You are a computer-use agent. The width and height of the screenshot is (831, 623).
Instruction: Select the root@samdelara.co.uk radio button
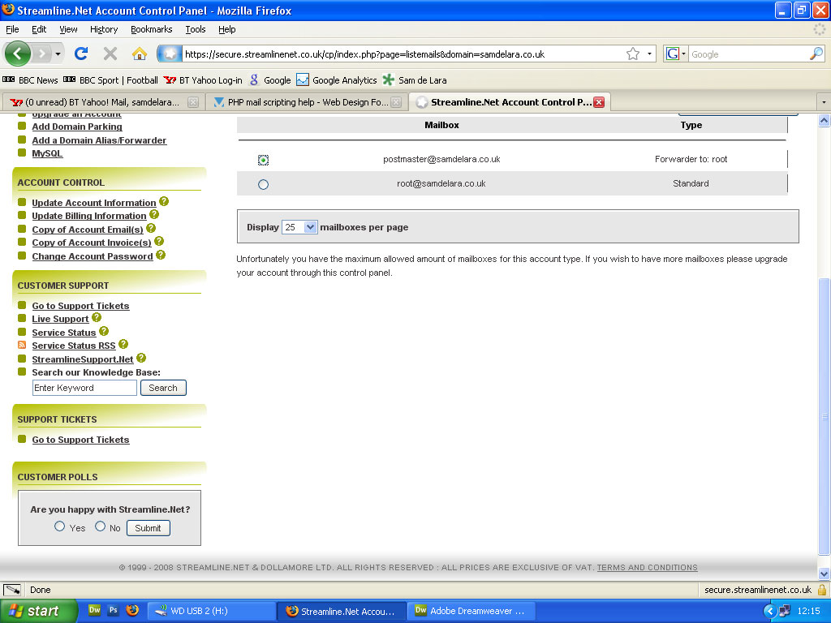click(x=263, y=184)
